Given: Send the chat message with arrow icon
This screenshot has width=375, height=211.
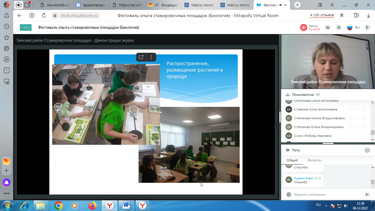Looking at the screenshot, I should click(367, 195).
